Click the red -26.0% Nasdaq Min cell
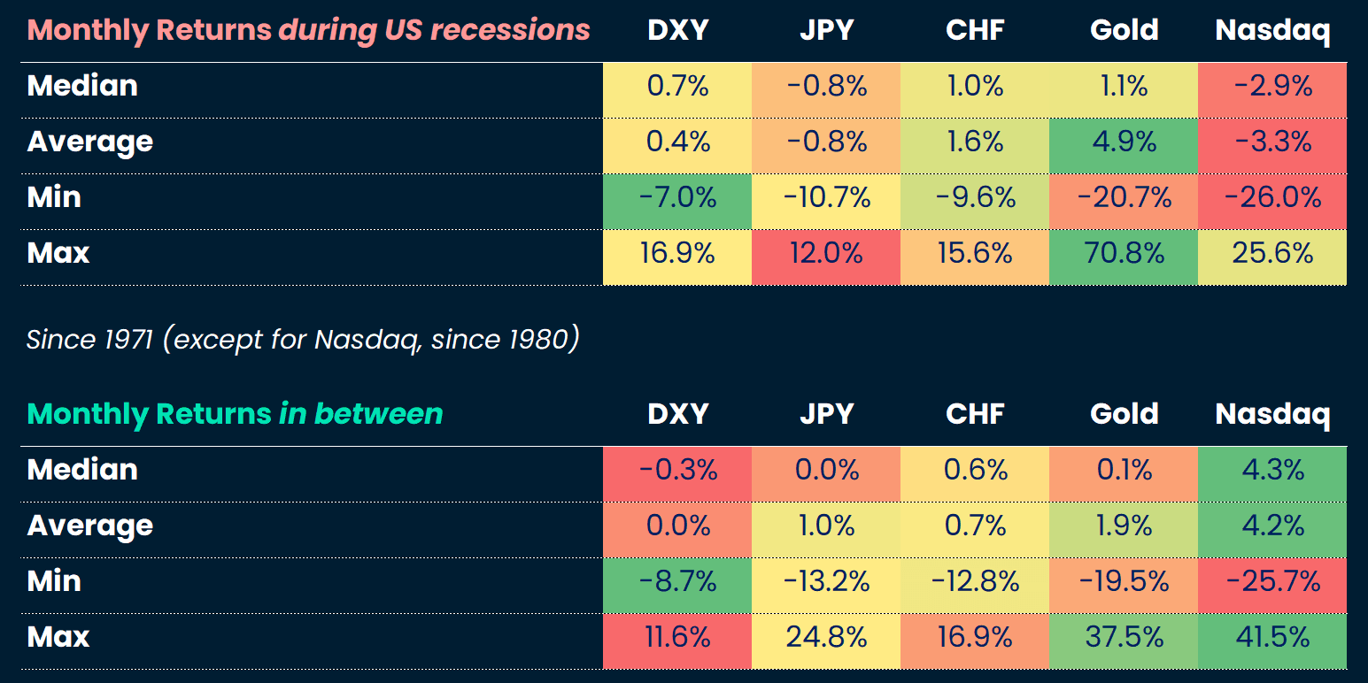 1272,197
